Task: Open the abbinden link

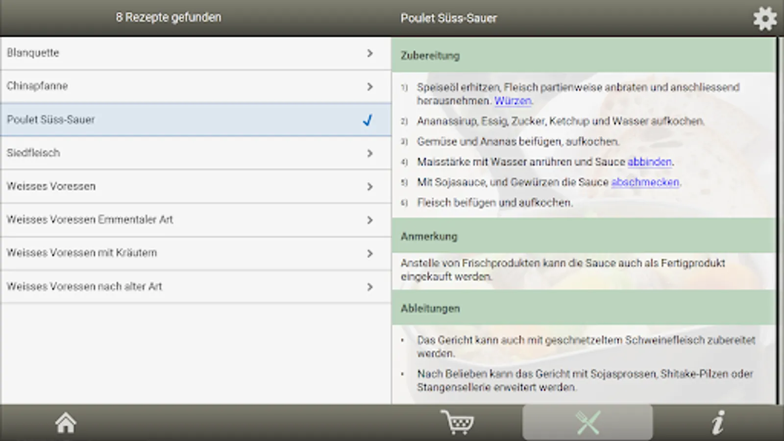Action: [649, 162]
